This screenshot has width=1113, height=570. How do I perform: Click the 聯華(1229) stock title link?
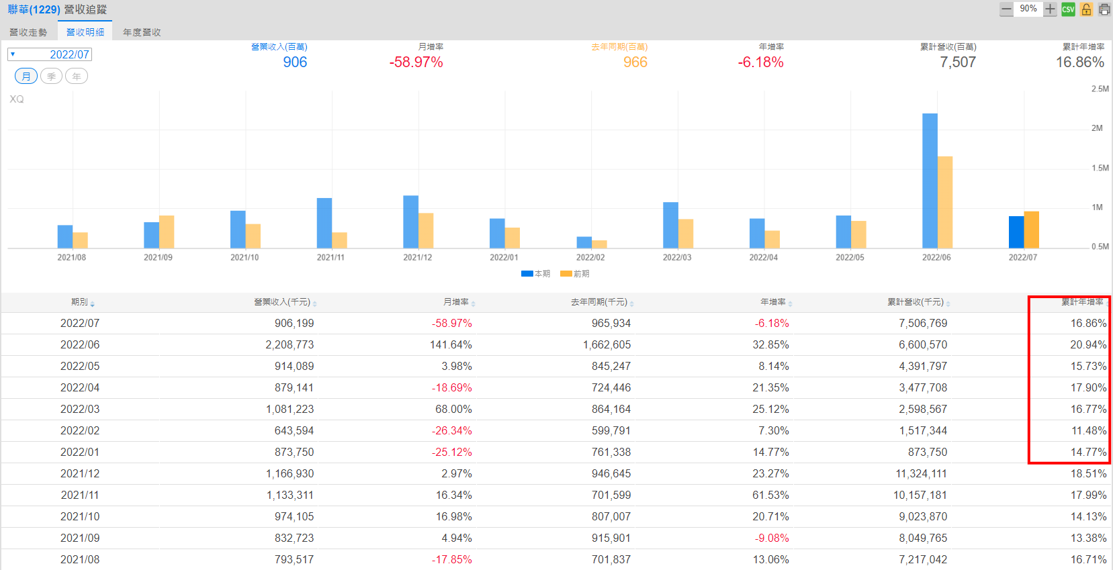tap(34, 9)
